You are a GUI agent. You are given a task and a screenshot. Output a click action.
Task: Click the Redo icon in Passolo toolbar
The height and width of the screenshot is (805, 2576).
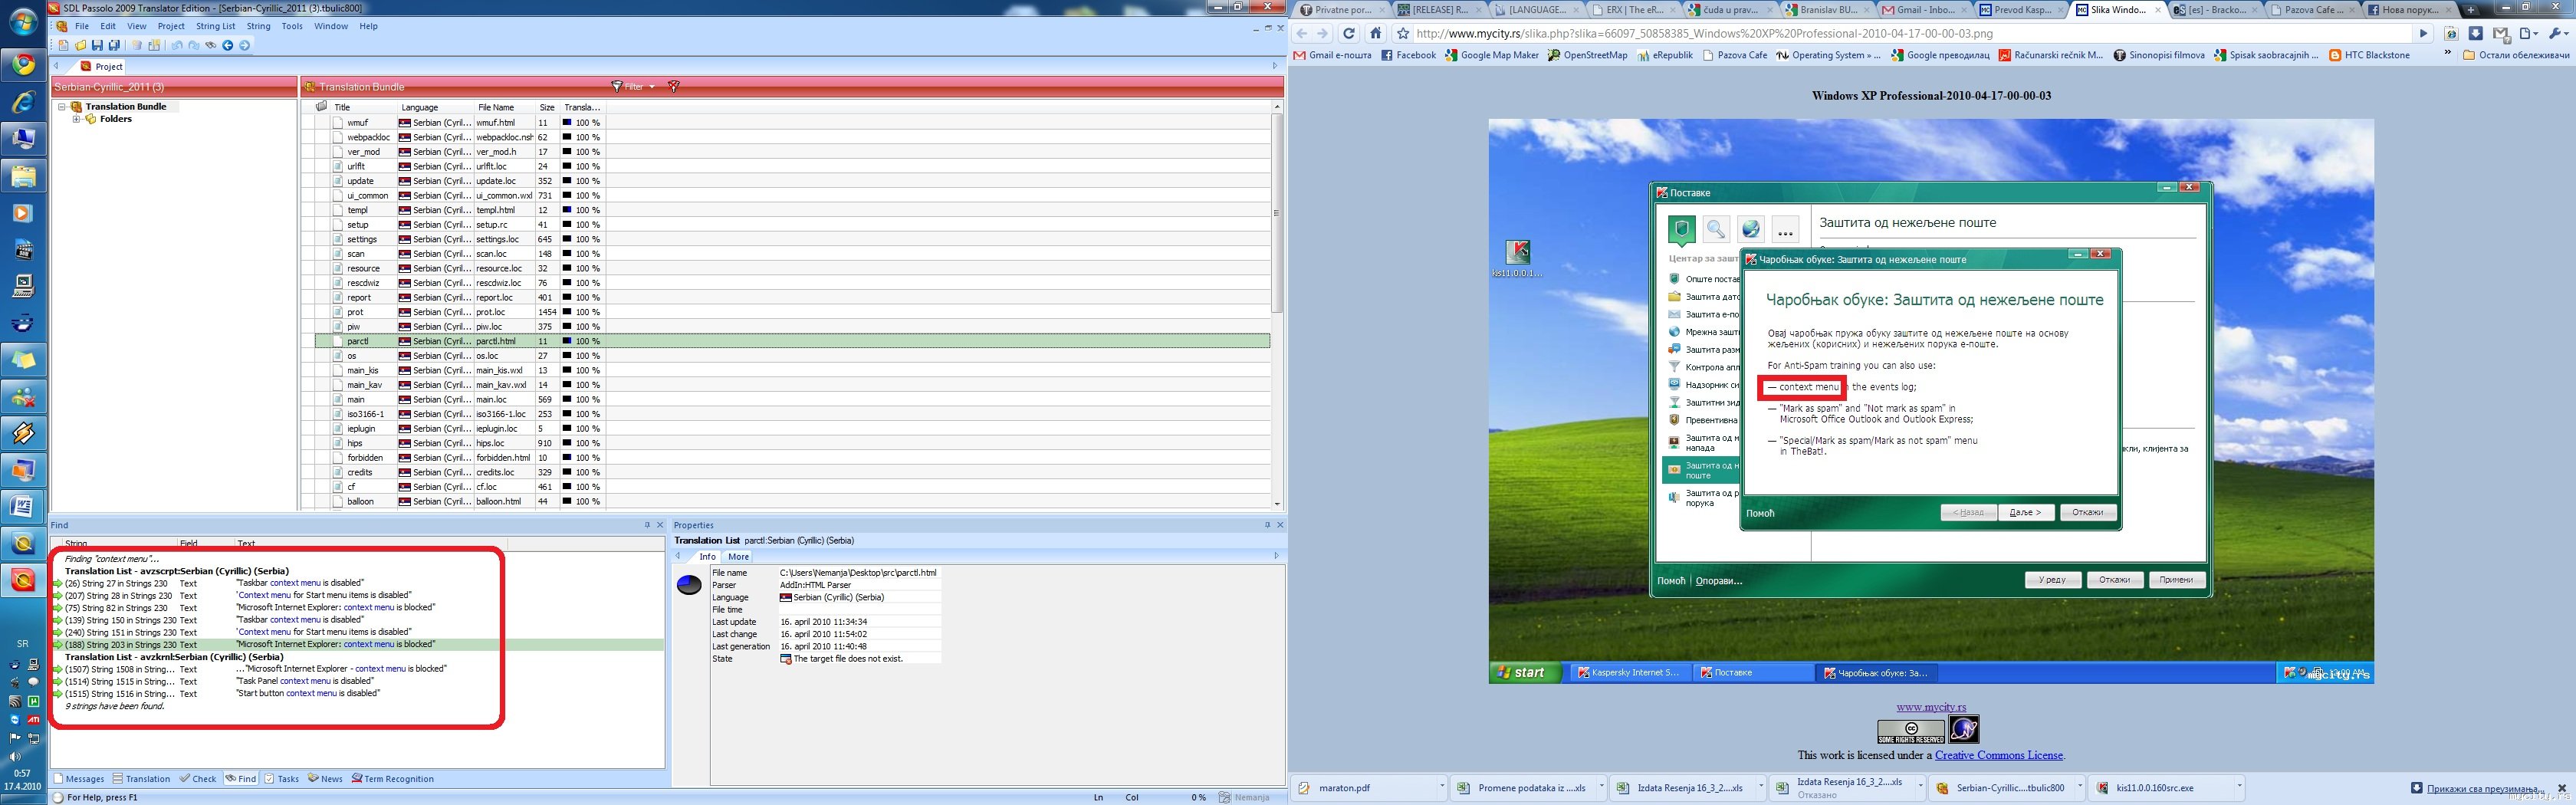coord(194,45)
